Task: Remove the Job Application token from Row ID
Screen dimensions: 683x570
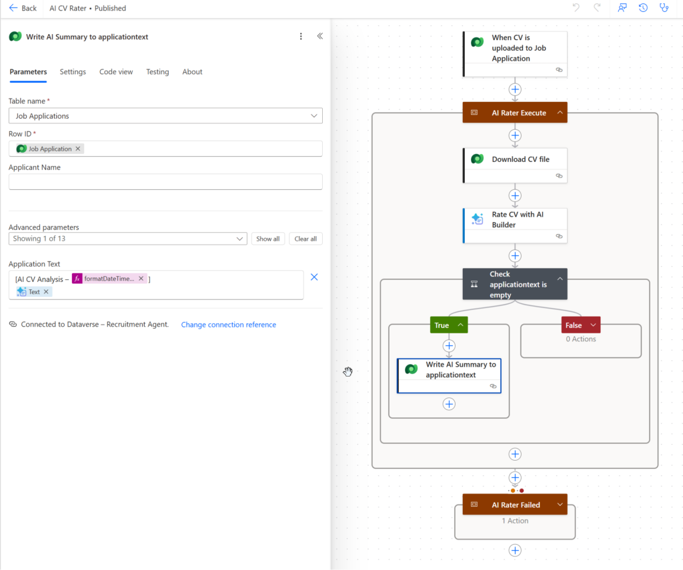Action: [78, 149]
